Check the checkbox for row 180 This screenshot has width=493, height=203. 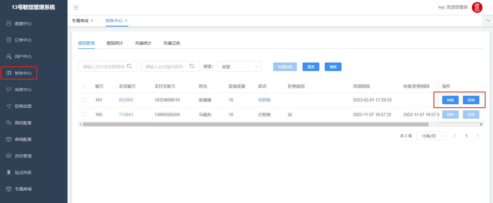84,114
